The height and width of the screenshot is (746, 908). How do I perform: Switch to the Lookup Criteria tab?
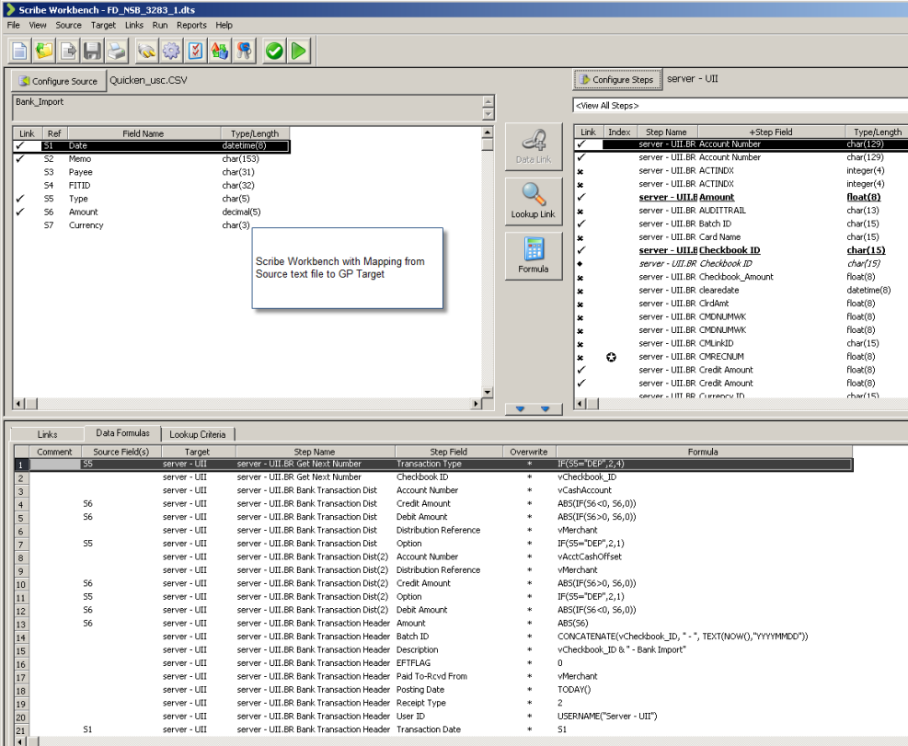point(198,434)
